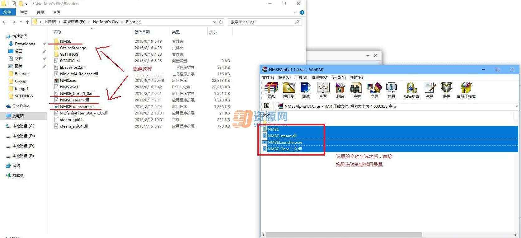
Task: Open the WinRAR address path dropdown
Action: pyautogui.click(x=516, y=106)
